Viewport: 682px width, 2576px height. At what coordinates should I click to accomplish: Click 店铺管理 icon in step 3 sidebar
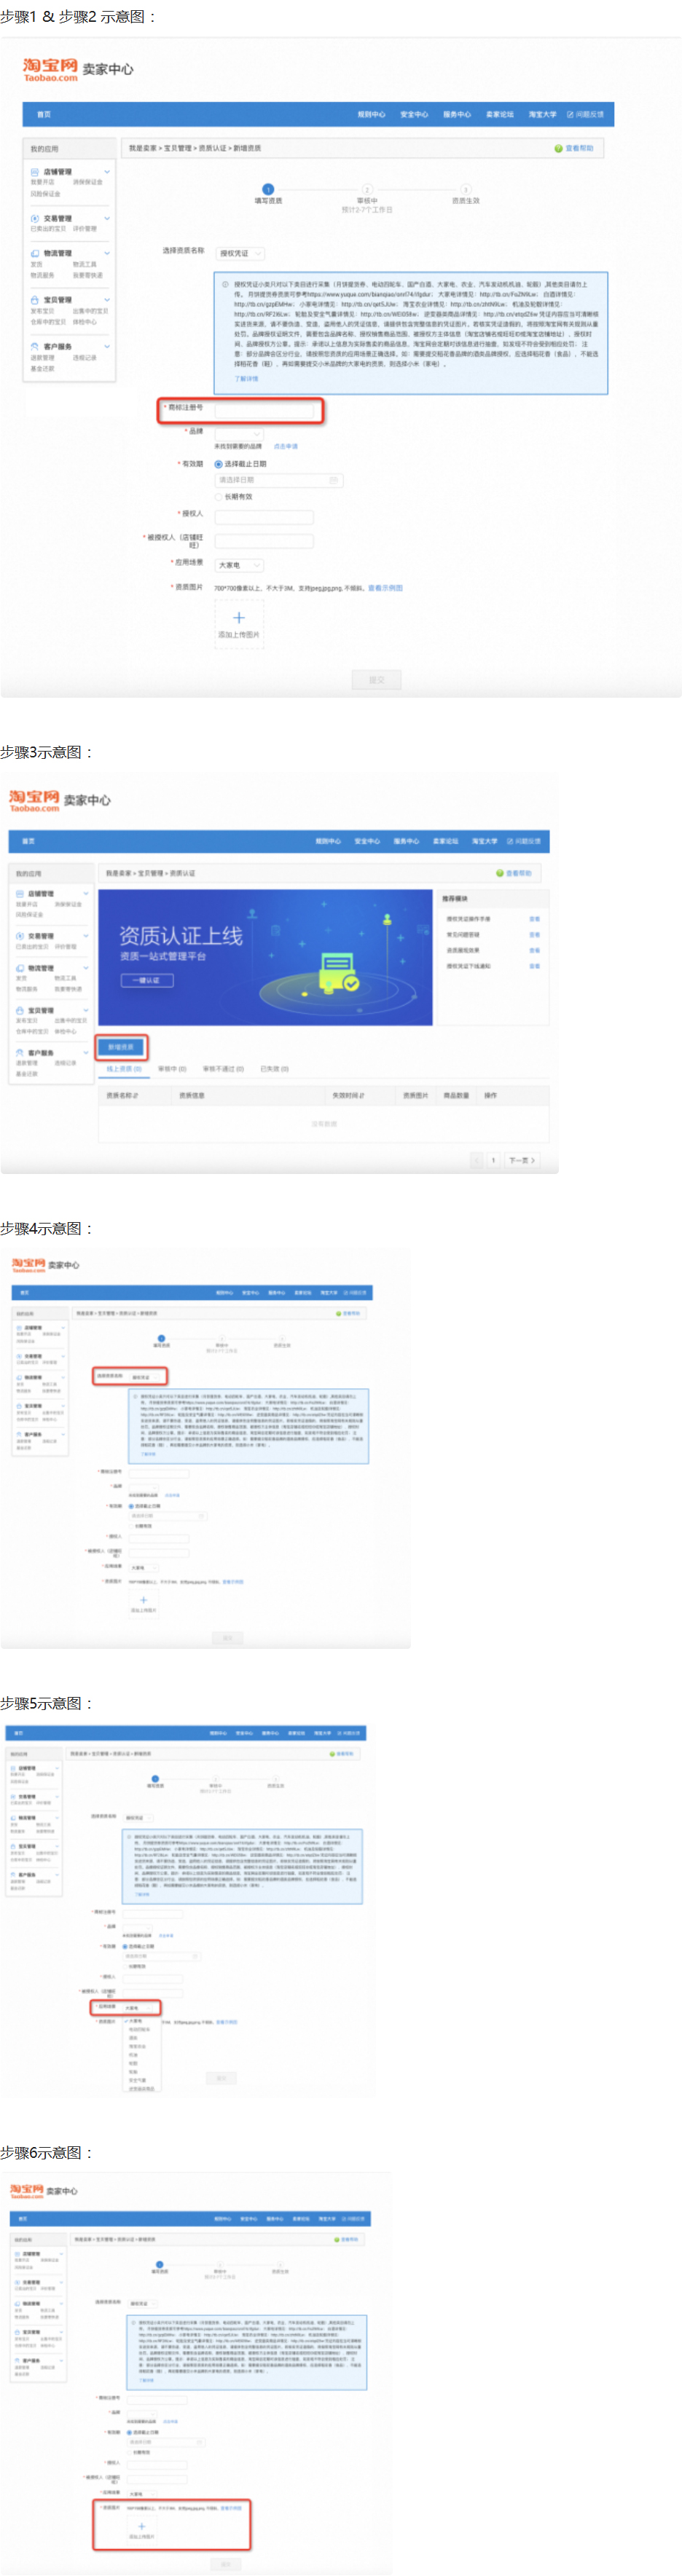20,893
